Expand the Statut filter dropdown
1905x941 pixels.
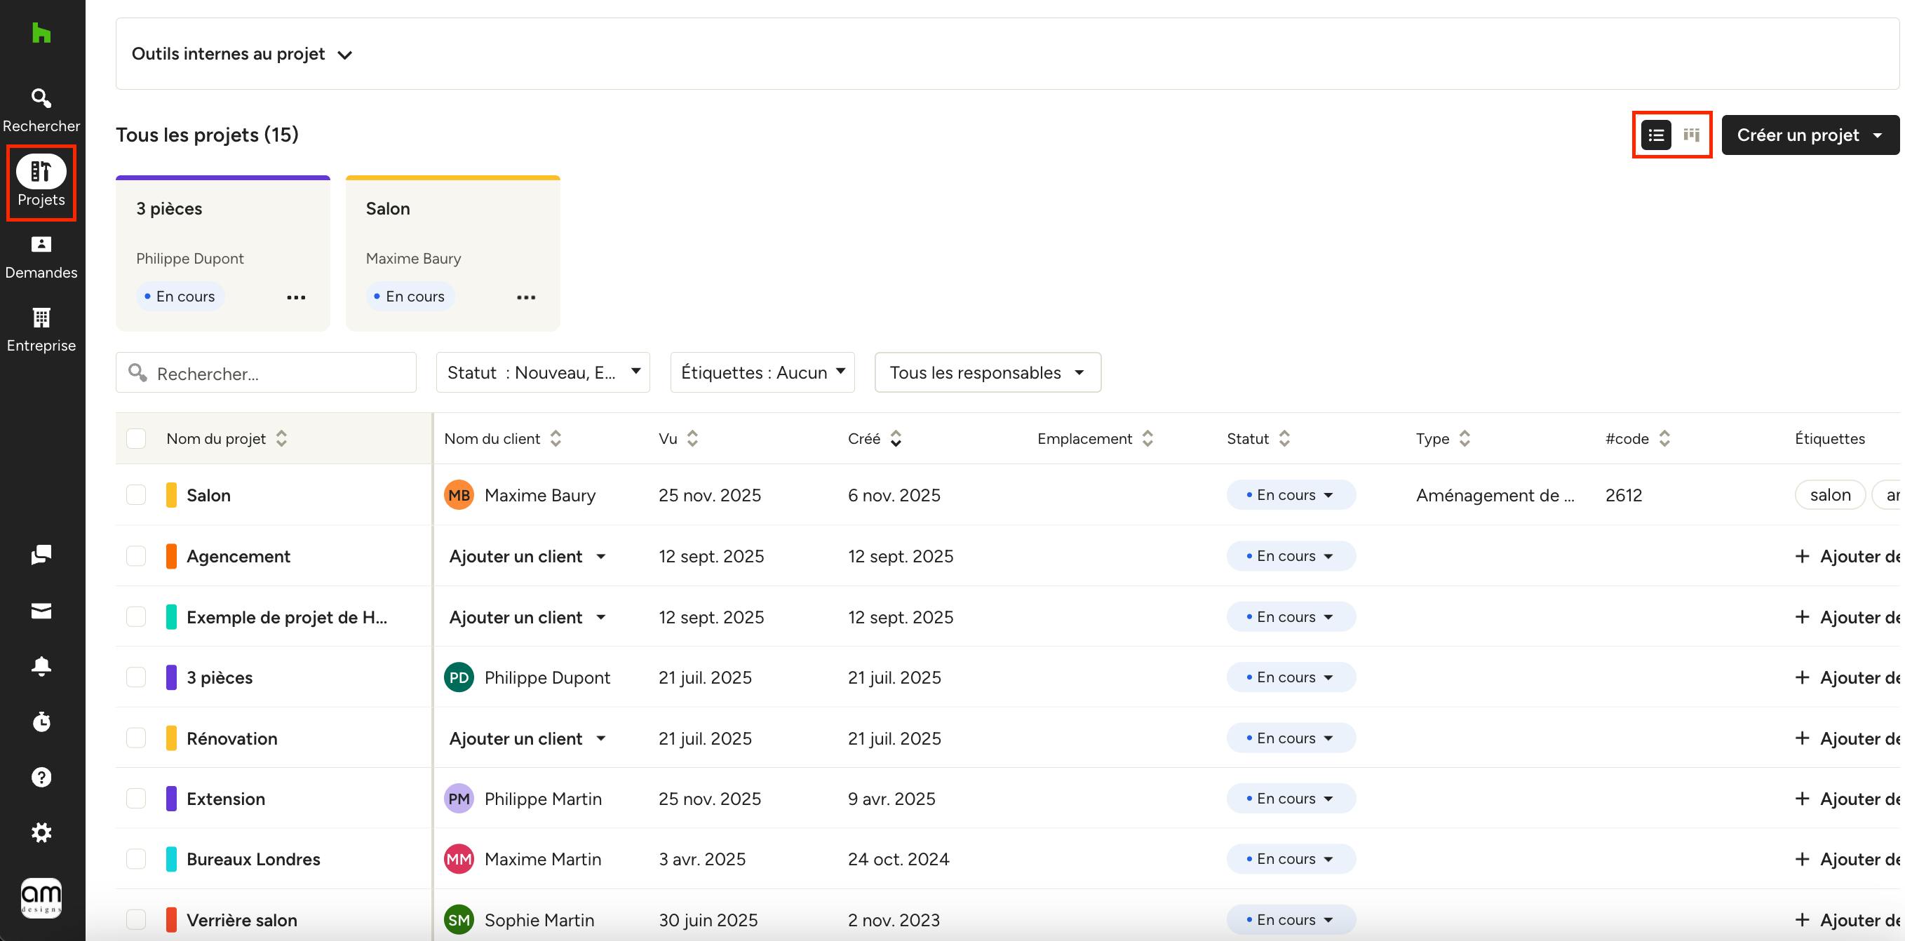pyautogui.click(x=543, y=372)
